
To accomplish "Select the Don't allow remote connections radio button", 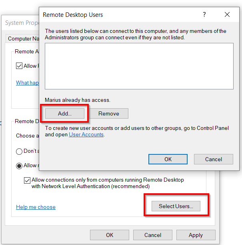I will pos(19,152).
